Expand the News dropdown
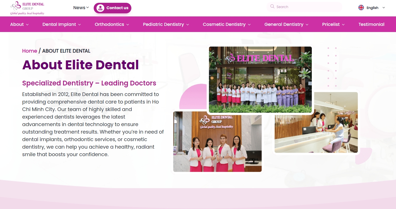Screen dimensions: 396x209 [x=88, y=8]
